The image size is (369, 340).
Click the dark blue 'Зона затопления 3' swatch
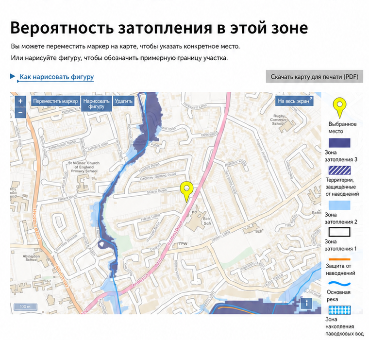pos(339,143)
